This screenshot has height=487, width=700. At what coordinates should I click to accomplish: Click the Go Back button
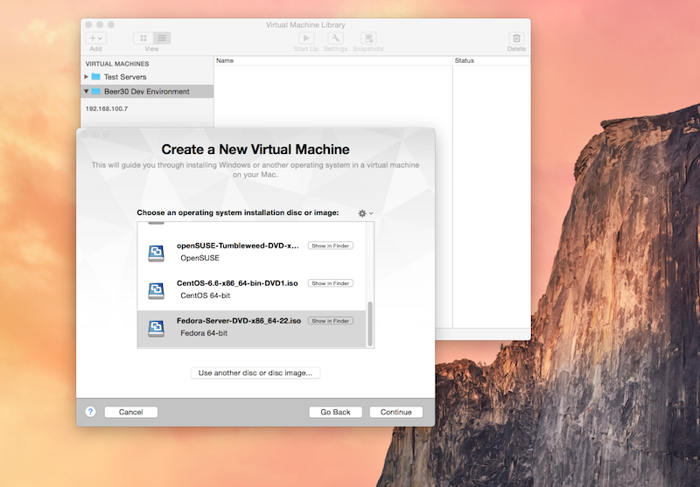pos(335,412)
